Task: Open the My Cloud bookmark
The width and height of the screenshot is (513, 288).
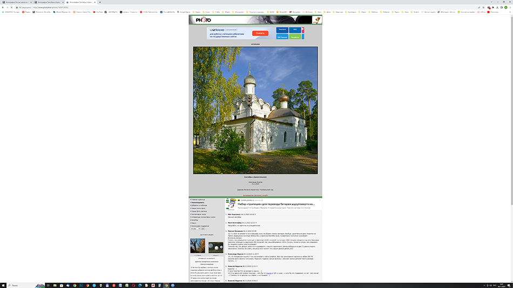Action: click(308, 12)
